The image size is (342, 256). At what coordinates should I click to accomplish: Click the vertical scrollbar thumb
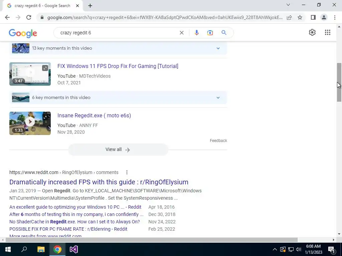click(339, 82)
